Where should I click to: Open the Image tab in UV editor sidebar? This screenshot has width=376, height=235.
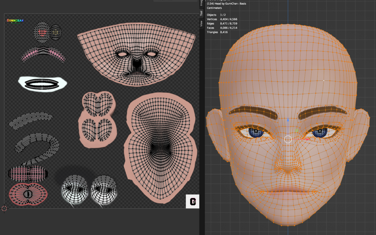click(x=201, y=3)
